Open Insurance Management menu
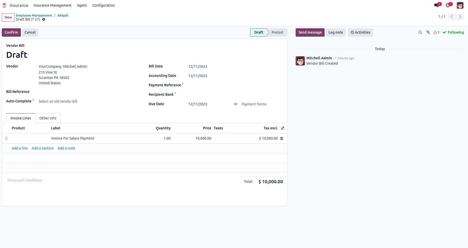Screen dimensions: 468x248 (x=52, y=5)
